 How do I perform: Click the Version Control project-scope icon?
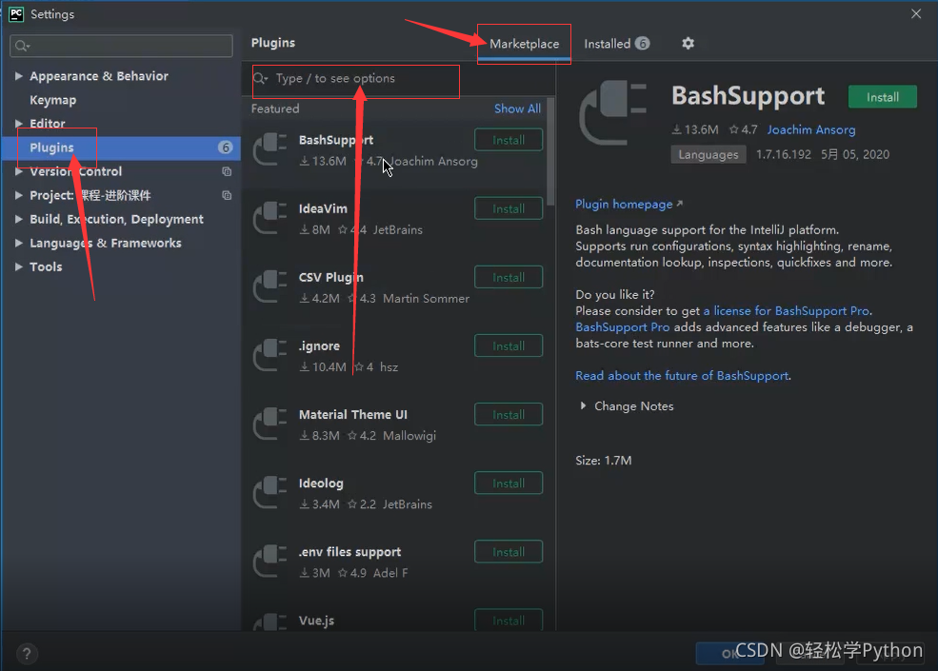tap(227, 171)
